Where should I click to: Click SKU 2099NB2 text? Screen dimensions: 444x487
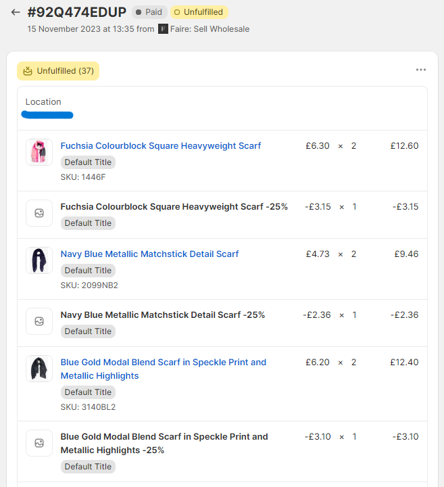(89, 285)
